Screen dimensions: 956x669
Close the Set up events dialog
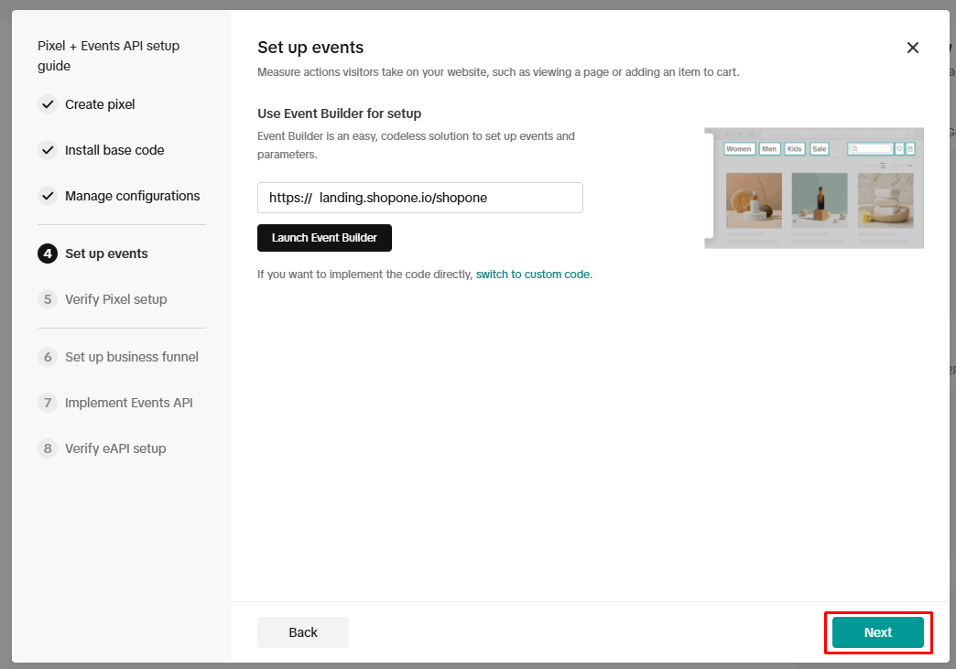click(912, 48)
